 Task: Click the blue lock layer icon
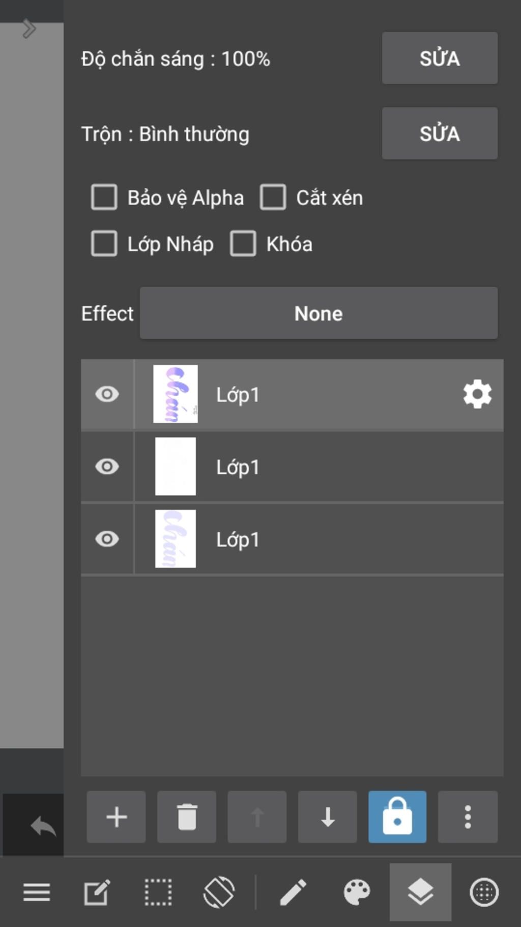(x=397, y=817)
